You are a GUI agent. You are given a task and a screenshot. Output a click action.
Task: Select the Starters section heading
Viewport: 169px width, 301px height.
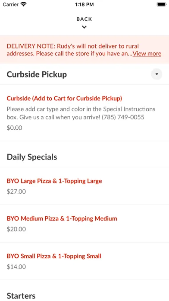point(21,295)
